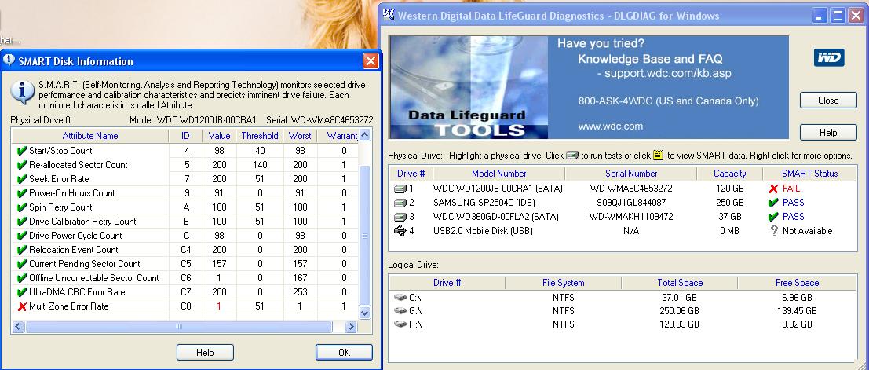
Task: Select the Multi Zone Error Rate row text
Action: pyautogui.click(x=69, y=306)
